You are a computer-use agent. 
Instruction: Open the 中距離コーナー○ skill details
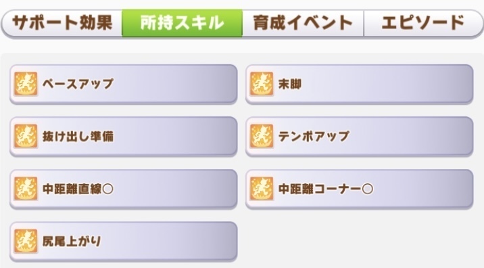pos(360,189)
